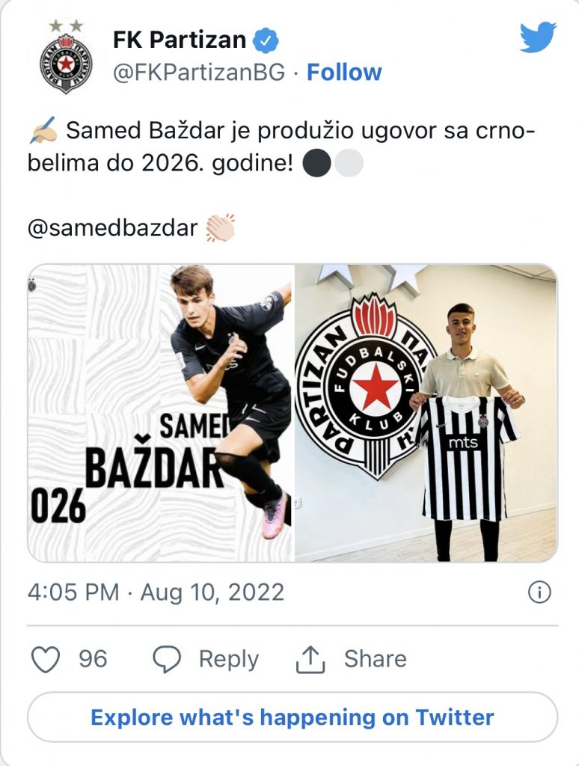Click the Share label

[x=375, y=659]
